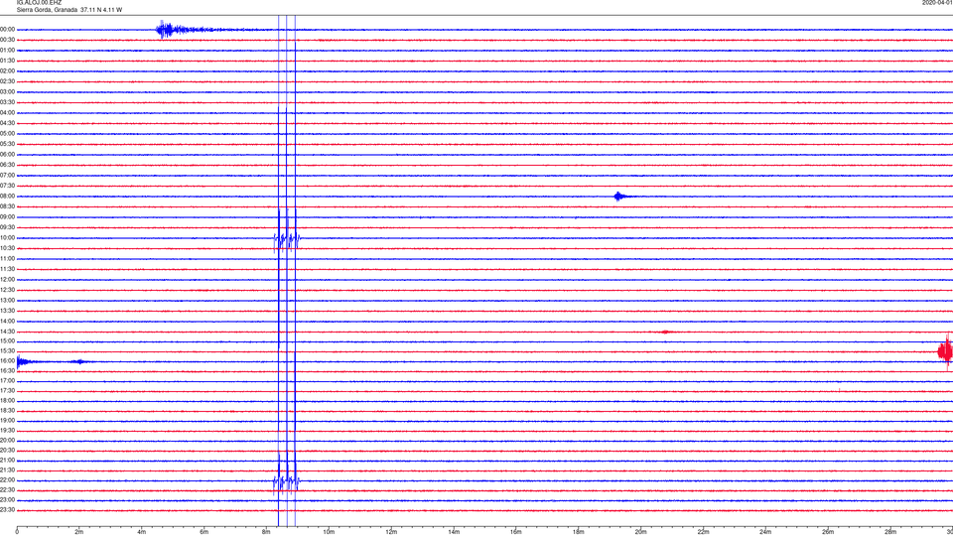953x536 pixels.
Task: Click the faint red blip on the 14:30 trace
Action: point(665,332)
